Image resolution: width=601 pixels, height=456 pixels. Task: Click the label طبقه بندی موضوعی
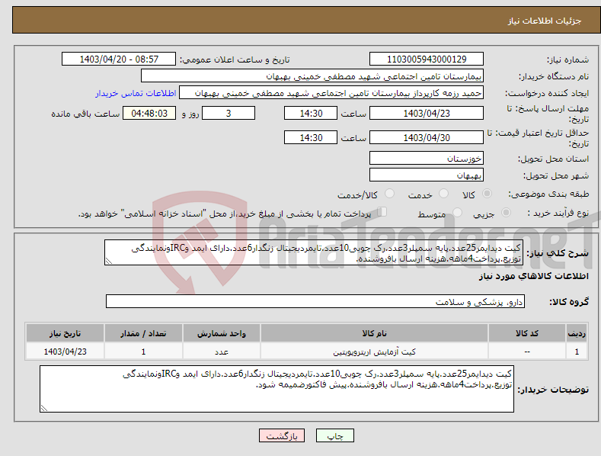point(548,194)
